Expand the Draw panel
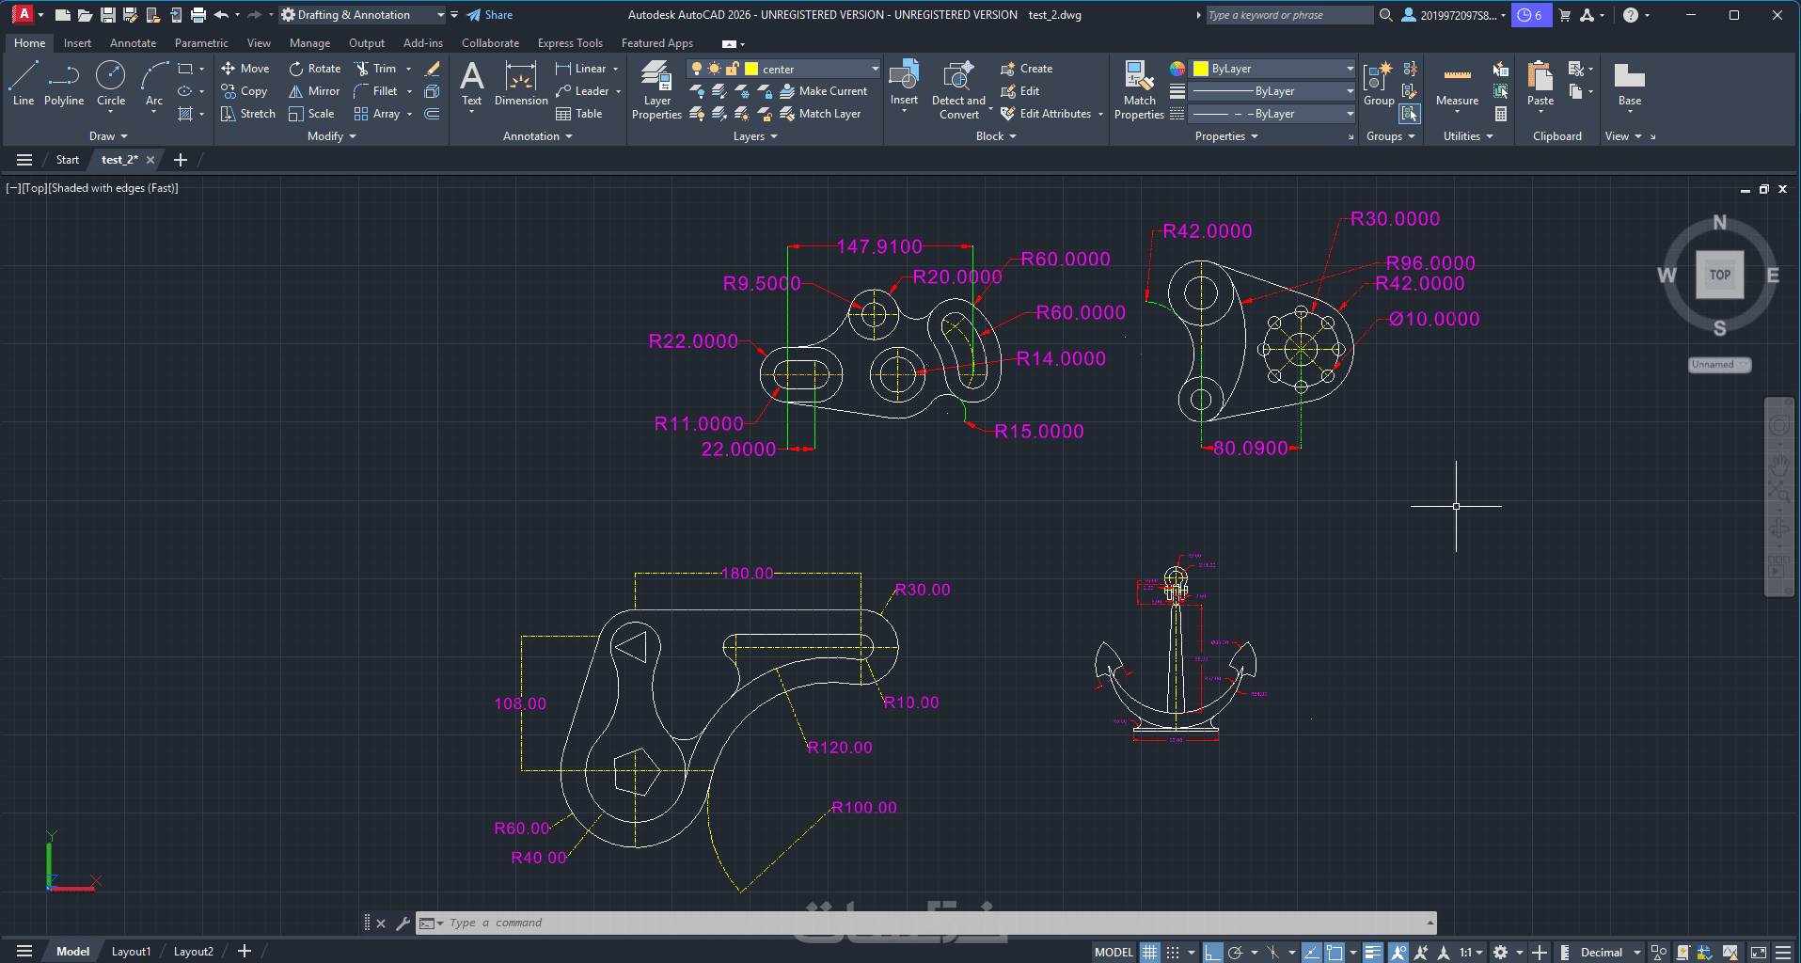Viewport: 1801px width, 963px height. [x=108, y=136]
